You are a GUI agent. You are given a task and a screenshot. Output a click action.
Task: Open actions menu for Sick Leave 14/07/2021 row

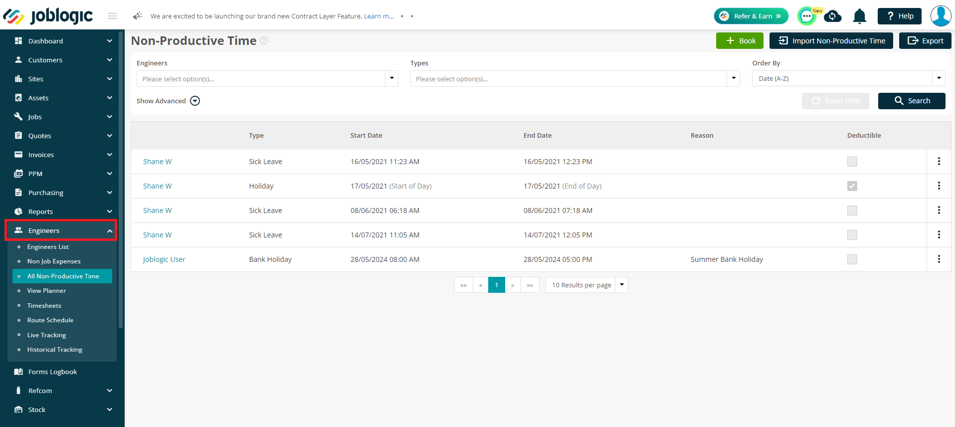(x=939, y=234)
